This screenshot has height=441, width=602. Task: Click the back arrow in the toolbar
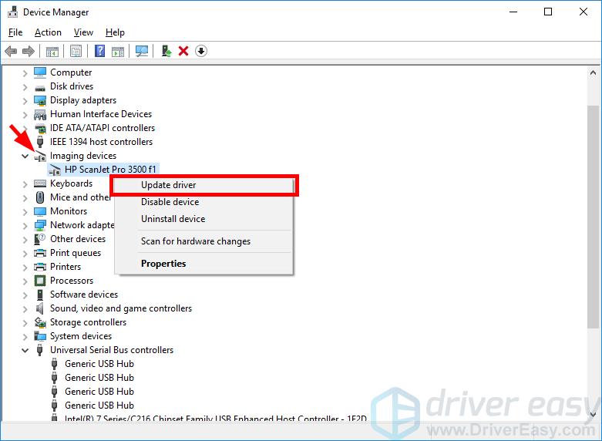[x=11, y=52]
